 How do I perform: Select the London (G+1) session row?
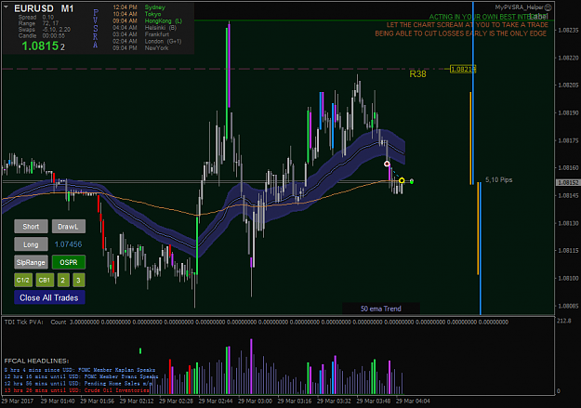click(x=147, y=41)
